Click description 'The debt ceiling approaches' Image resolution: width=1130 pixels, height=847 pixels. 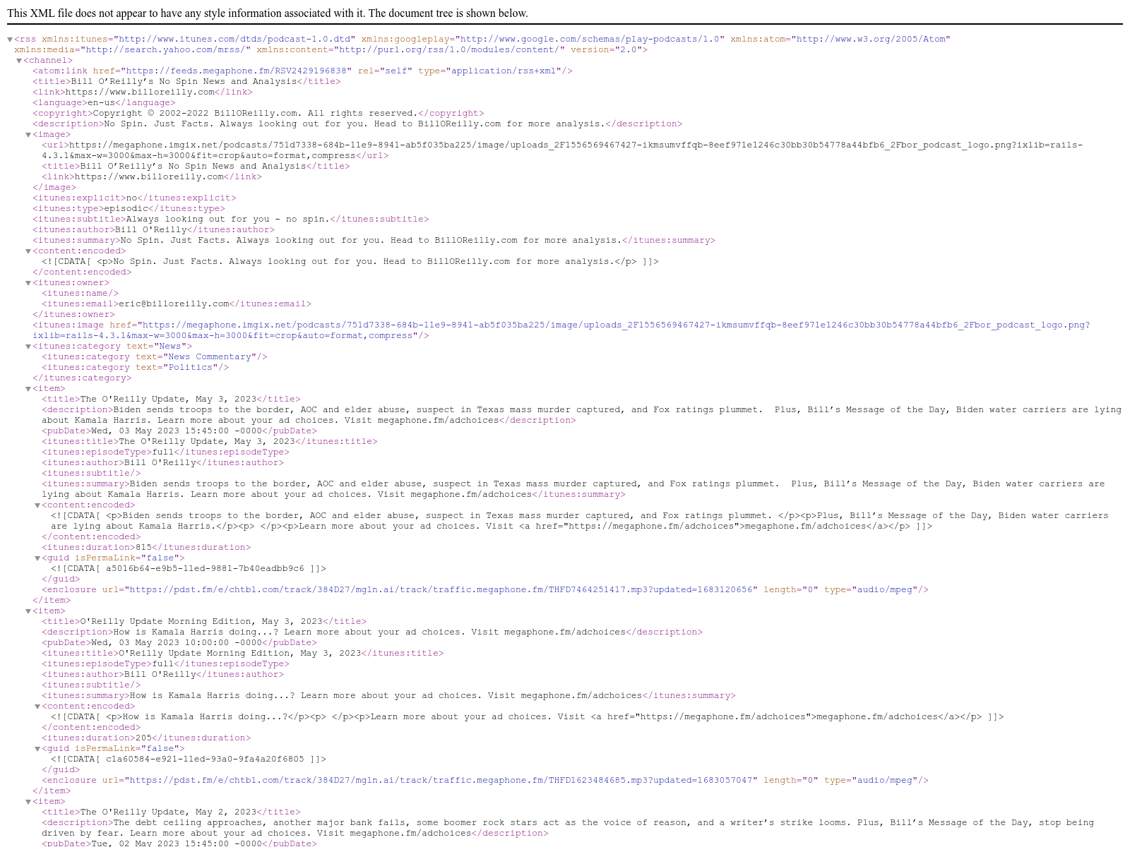tap(568, 828)
